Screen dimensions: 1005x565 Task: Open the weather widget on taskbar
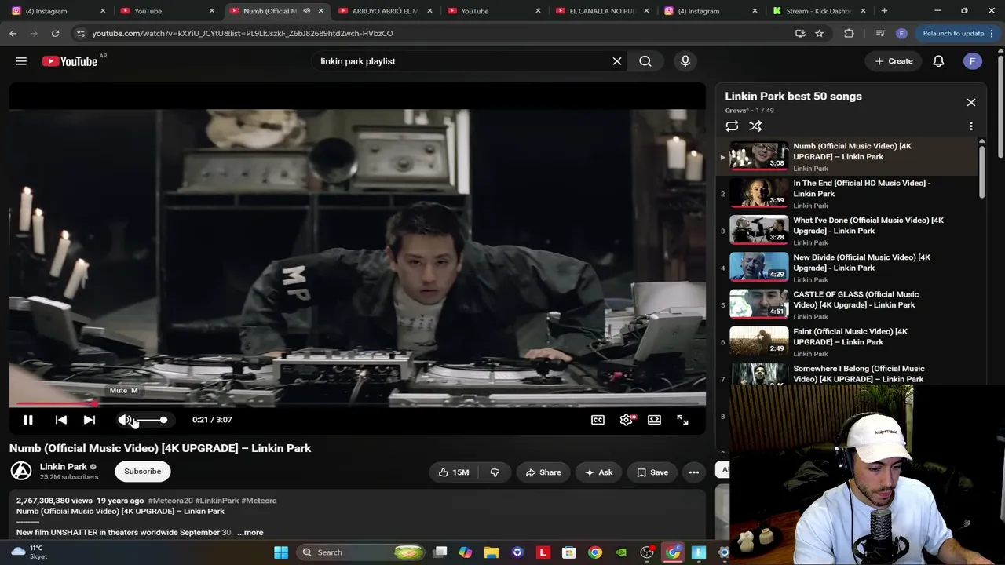pyautogui.click(x=29, y=552)
